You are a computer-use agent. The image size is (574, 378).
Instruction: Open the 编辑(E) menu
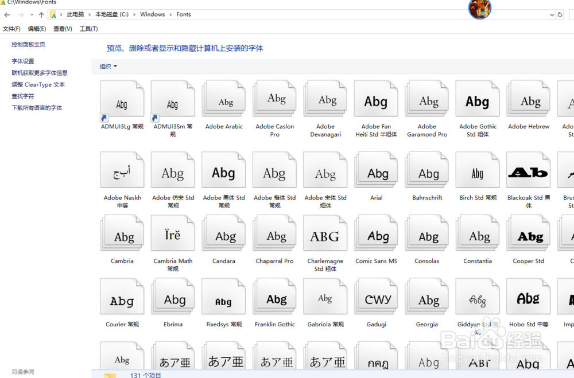click(x=37, y=29)
